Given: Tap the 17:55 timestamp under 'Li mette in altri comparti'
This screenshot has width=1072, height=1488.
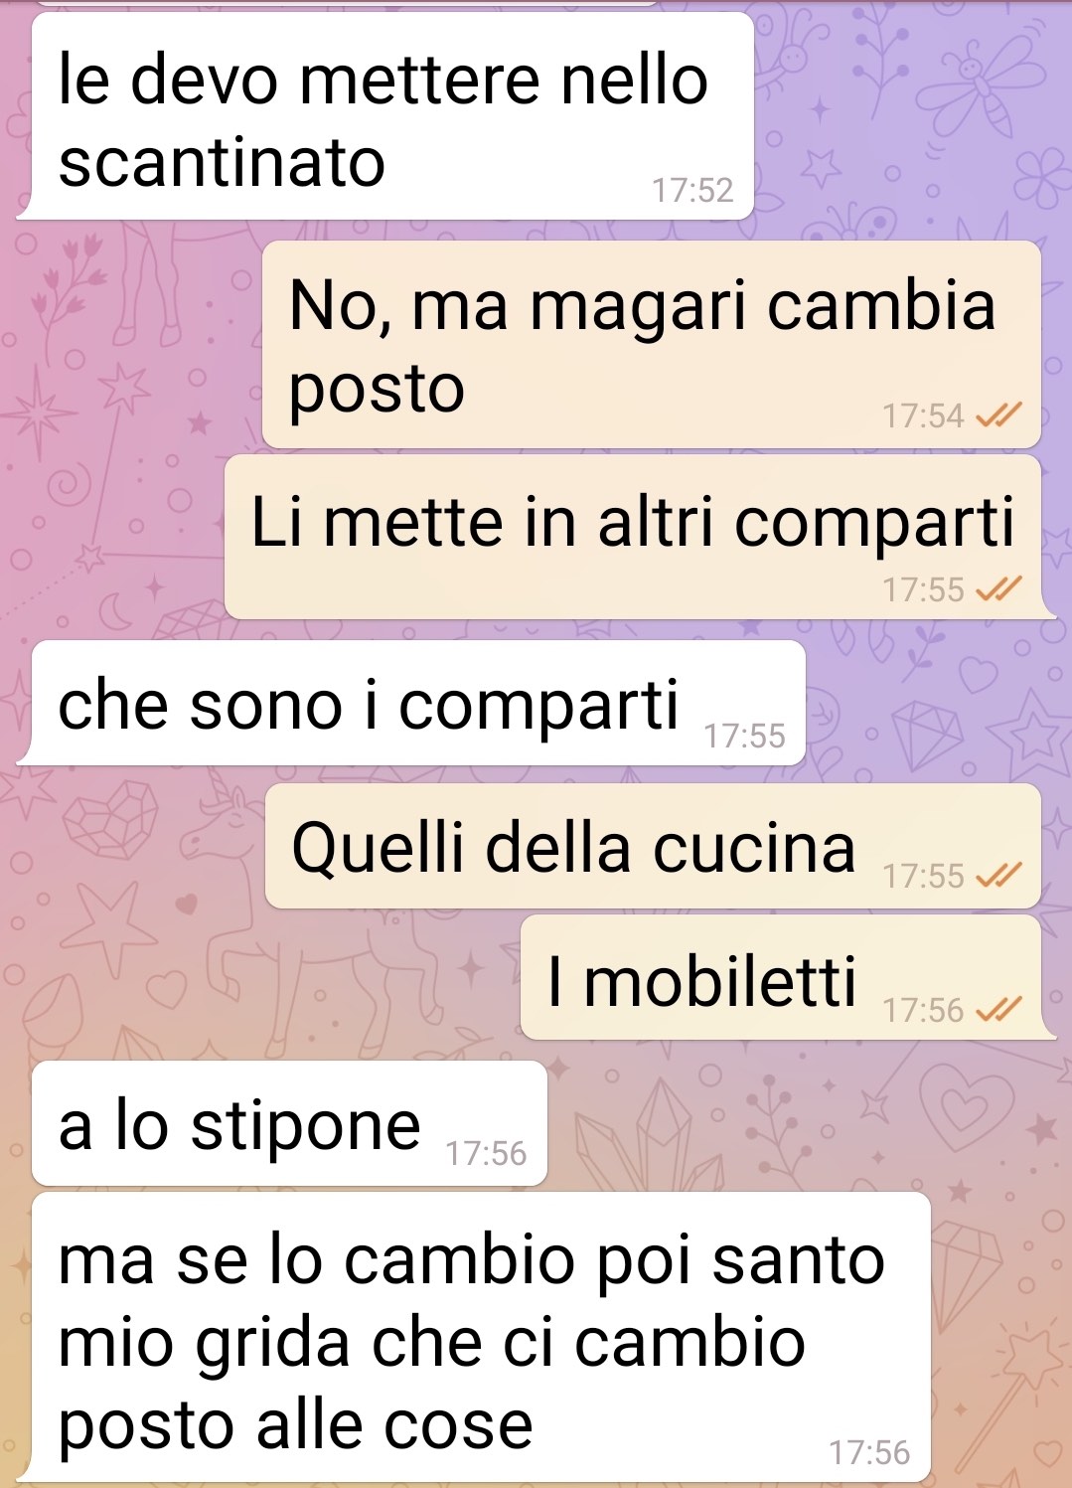Looking at the screenshot, I should tap(924, 590).
